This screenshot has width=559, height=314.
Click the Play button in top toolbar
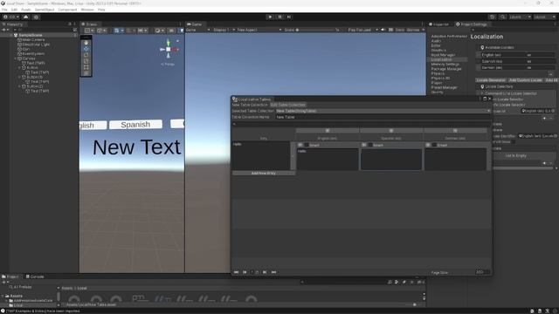[270, 17]
